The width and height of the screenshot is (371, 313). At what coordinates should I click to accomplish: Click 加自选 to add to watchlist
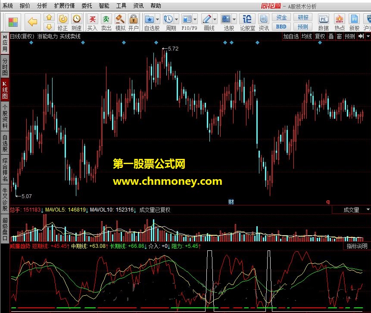click(x=291, y=36)
